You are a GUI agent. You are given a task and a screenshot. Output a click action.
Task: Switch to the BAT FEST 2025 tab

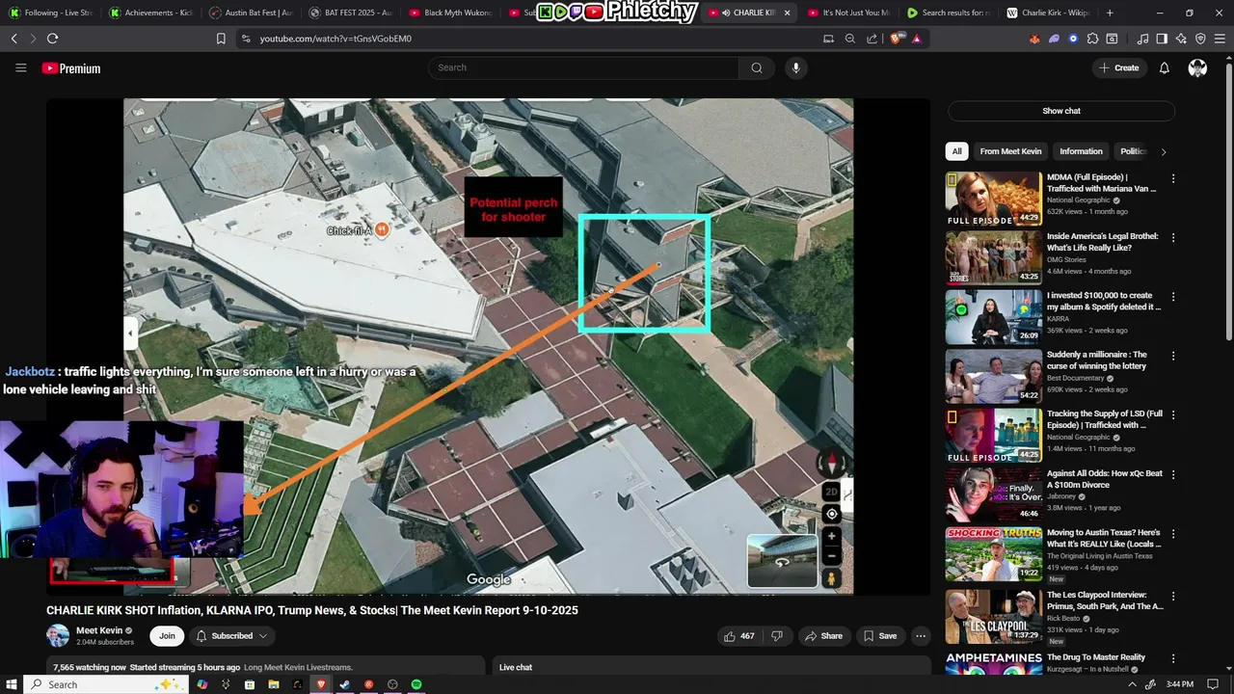[351, 13]
